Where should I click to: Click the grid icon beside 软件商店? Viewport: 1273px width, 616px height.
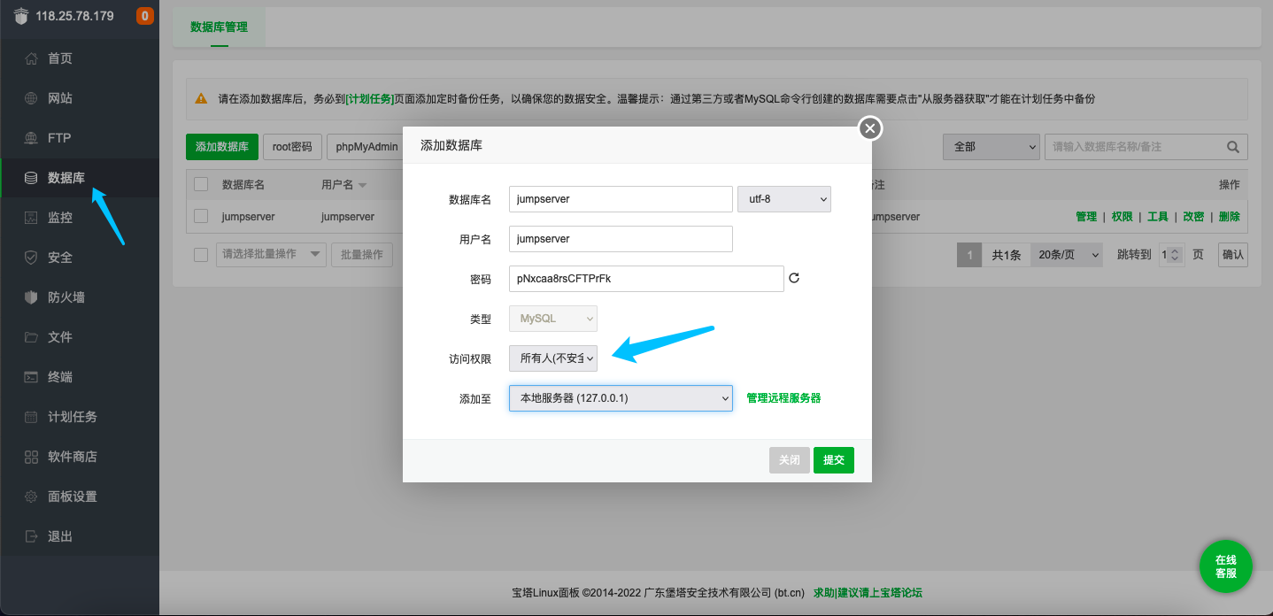(31, 457)
